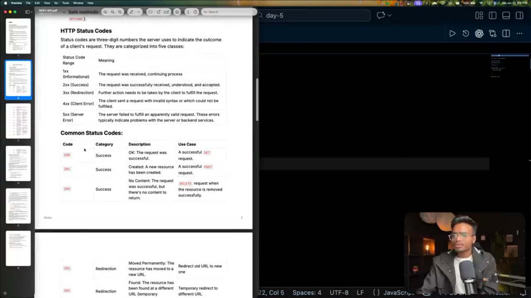
Task: Click the Common Status Codes heading
Action: pyautogui.click(x=92, y=133)
